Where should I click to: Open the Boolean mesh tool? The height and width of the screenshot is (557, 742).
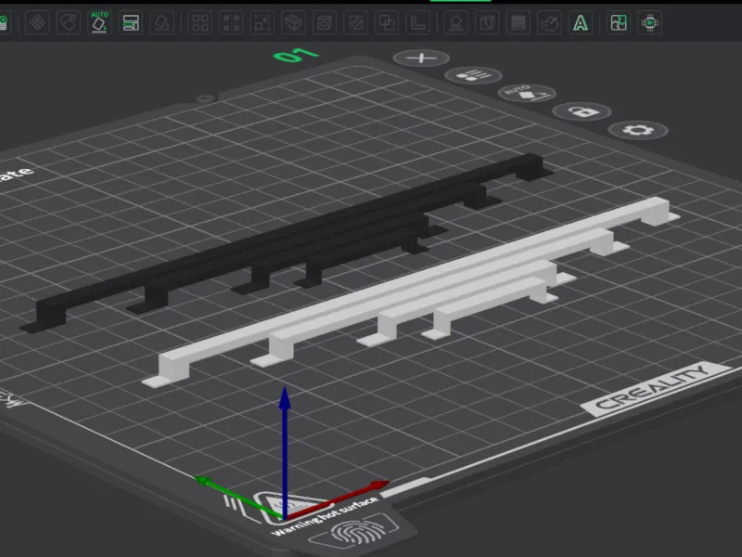pos(387,22)
